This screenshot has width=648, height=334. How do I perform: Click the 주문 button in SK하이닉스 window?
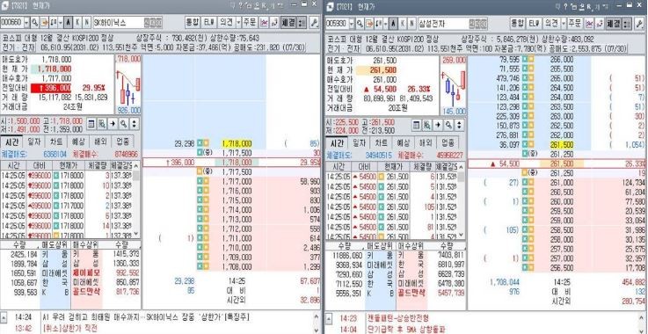coord(250,22)
